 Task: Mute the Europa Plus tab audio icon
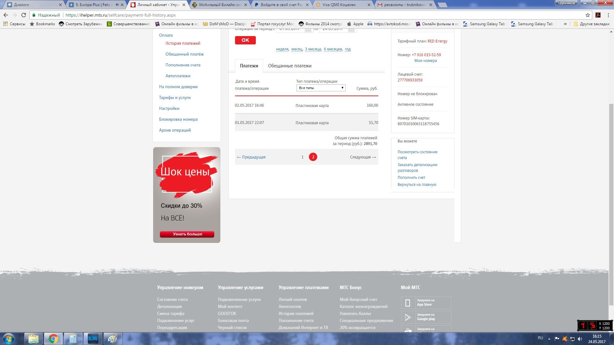tap(117, 5)
